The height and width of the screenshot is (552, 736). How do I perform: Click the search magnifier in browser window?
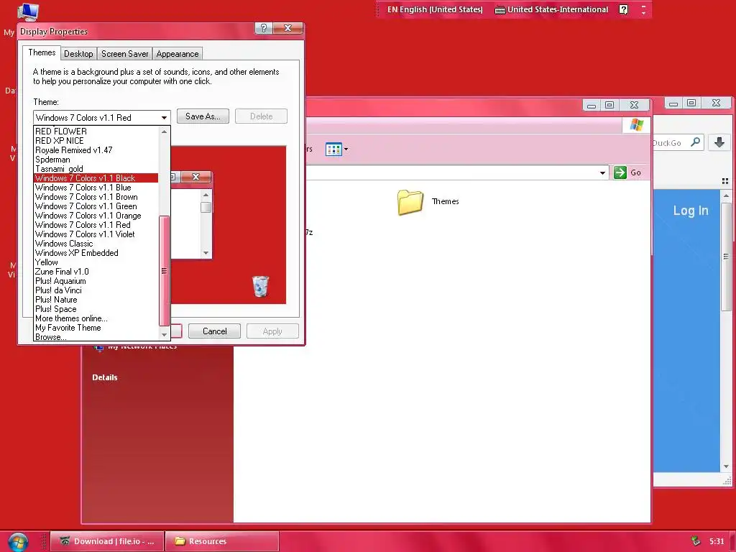click(x=696, y=142)
